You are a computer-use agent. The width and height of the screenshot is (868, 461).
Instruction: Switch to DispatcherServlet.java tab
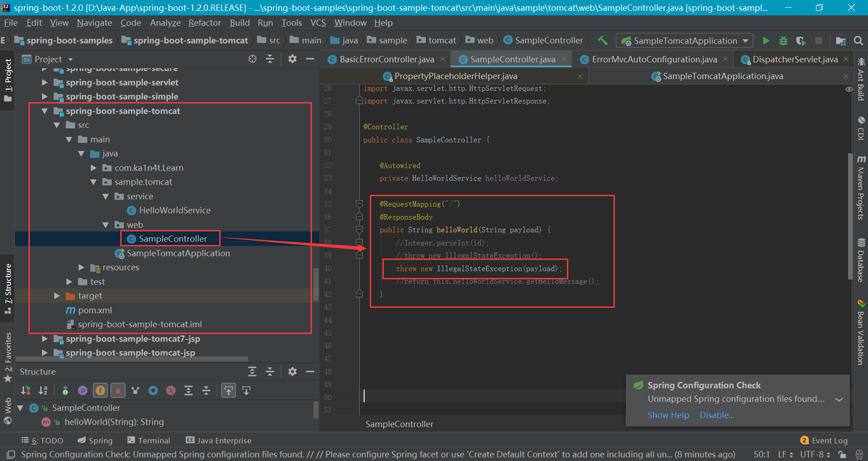tap(795, 59)
